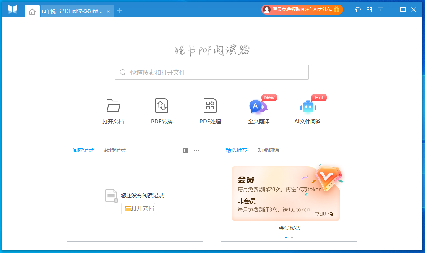Click the 会员权益 caption
The height and width of the screenshot is (253, 425).
(x=290, y=228)
